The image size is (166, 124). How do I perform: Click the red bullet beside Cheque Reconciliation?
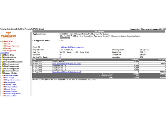(4, 80)
